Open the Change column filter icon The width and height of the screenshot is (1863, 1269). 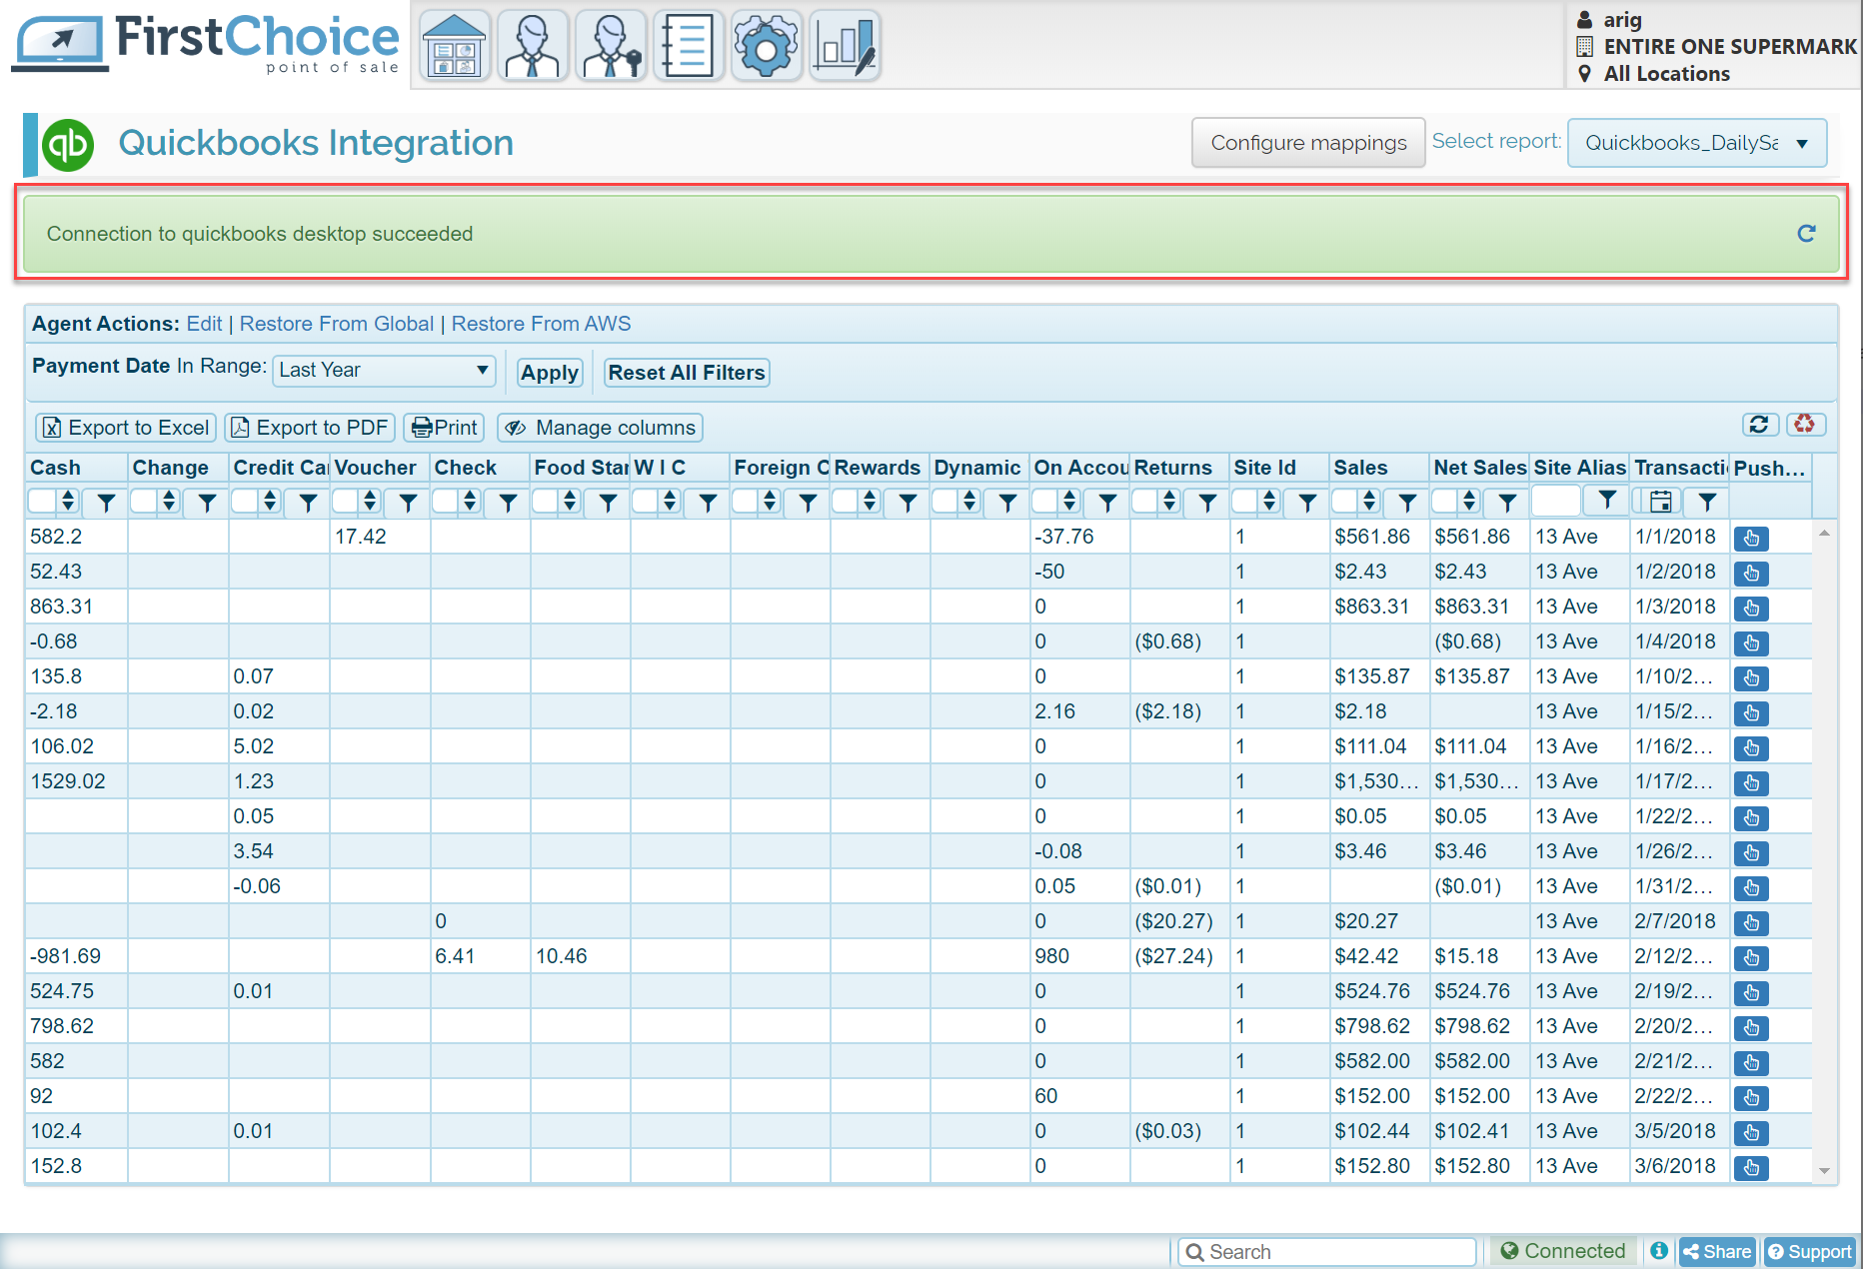[x=207, y=502]
